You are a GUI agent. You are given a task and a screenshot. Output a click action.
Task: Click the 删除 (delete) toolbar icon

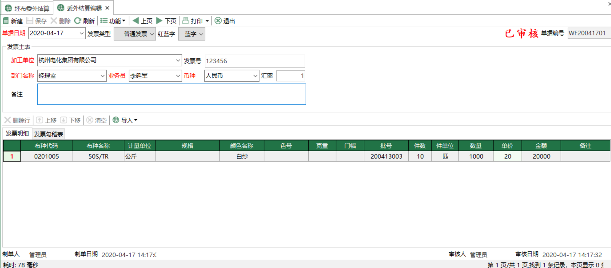tap(54, 21)
